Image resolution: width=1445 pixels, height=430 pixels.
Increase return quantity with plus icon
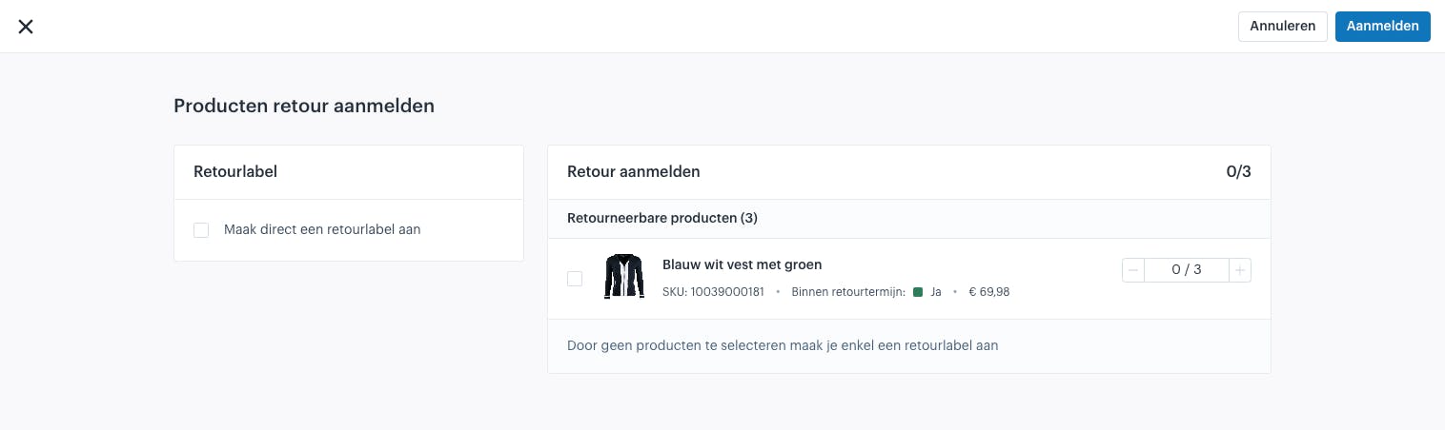1240,270
